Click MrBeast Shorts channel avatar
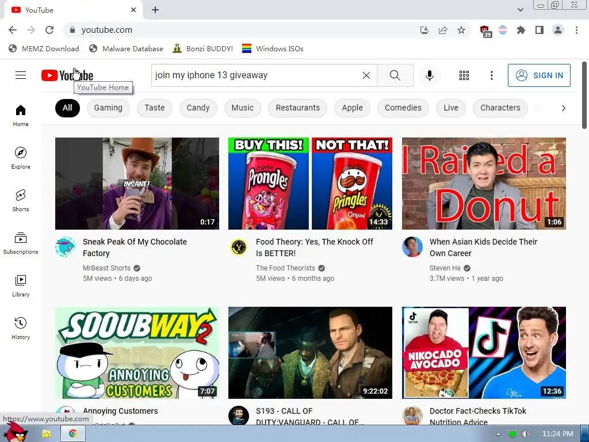 coord(66,247)
